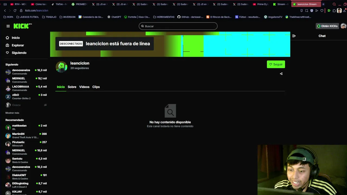Open ElGlogloking Left 4 Dead 2 channel
347x195 pixels.
tap(26, 185)
